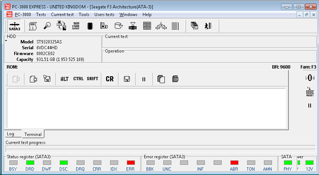Switch baud rate with 9600/57600 icon

coord(76,26)
